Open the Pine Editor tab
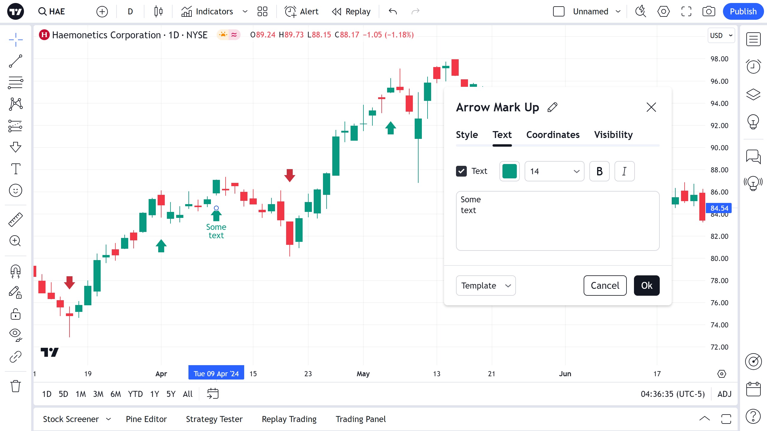This screenshot has width=767, height=431. (x=146, y=419)
